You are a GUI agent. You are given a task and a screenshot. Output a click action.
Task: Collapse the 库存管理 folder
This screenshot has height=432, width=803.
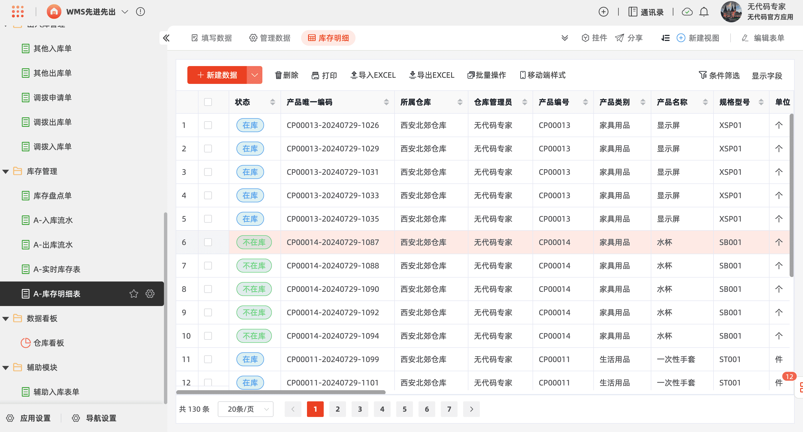tap(6, 171)
